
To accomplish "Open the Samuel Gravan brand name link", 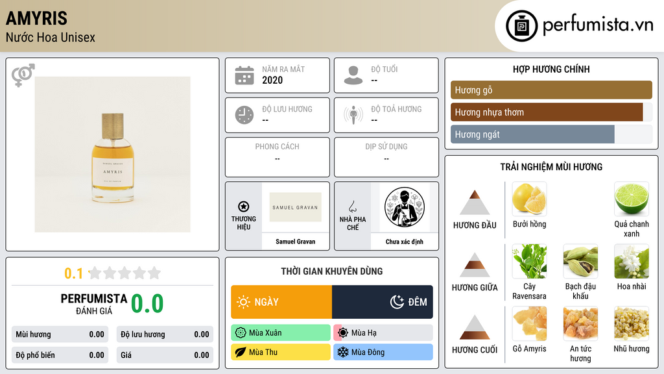I will coord(295,242).
